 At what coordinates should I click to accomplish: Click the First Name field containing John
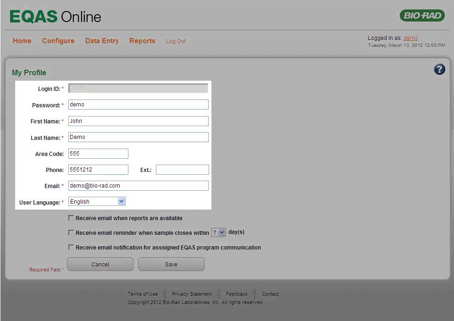point(138,121)
